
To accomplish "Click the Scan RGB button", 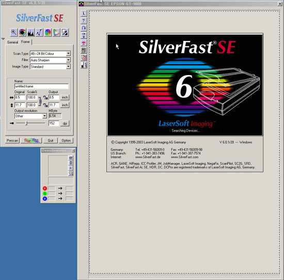I will pos(31,141).
